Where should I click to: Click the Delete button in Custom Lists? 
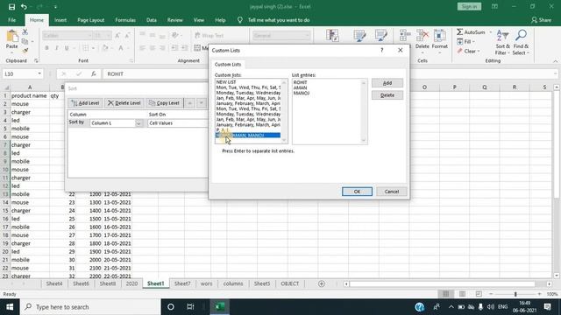(387, 95)
